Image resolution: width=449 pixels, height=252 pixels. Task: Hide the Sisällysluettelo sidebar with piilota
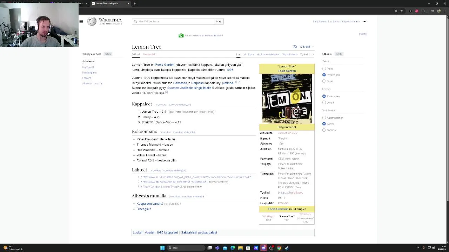click(x=108, y=54)
